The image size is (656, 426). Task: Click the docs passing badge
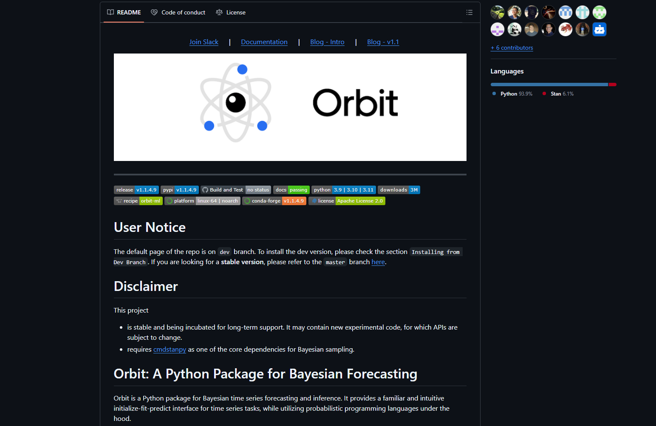(x=291, y=190)
